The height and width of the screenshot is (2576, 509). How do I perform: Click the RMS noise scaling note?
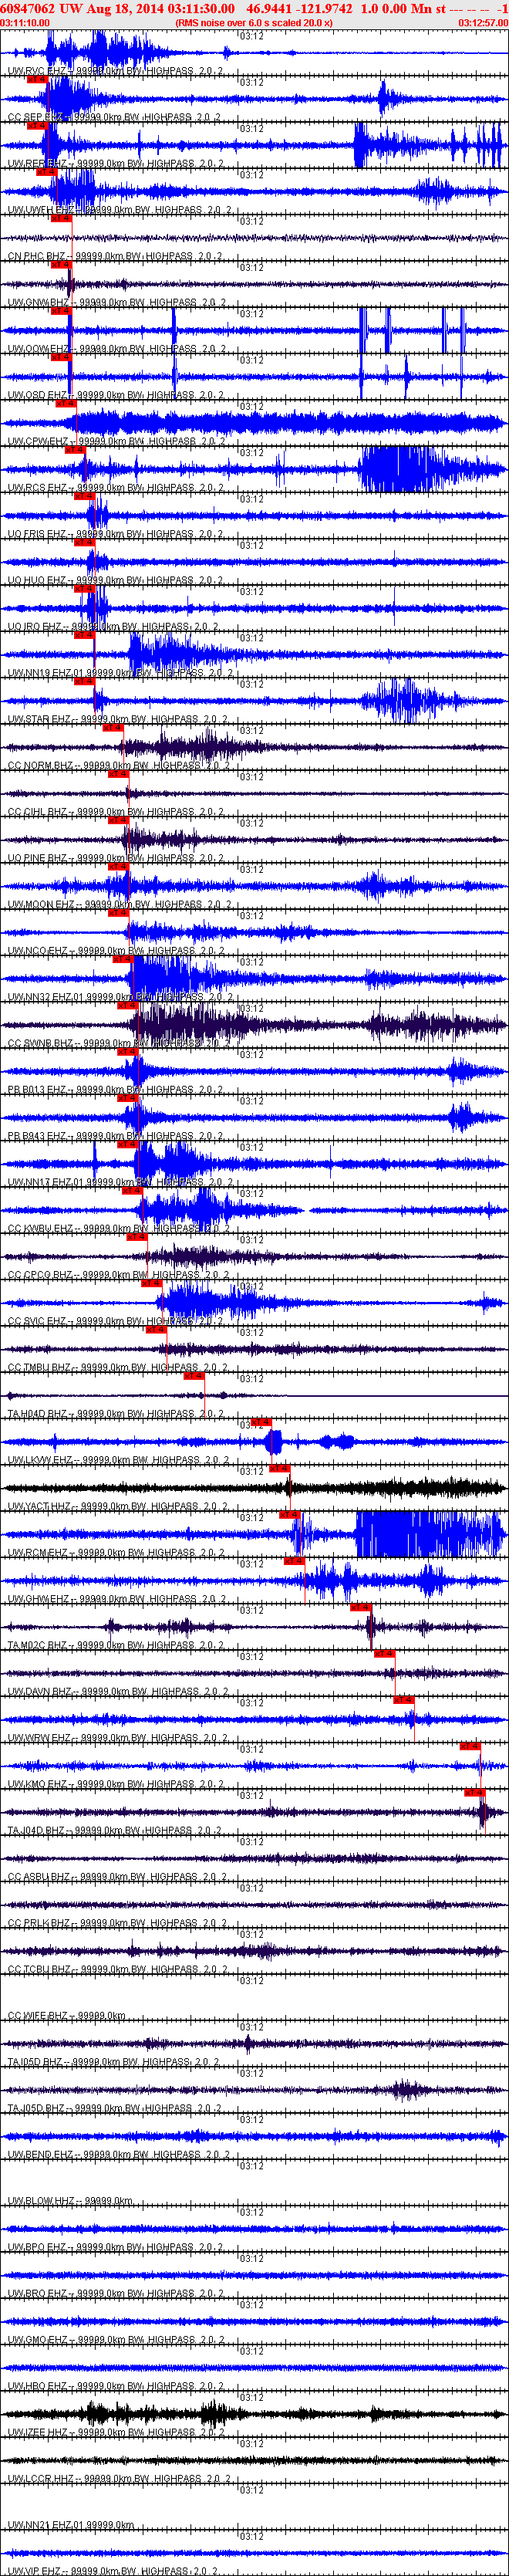254,22
